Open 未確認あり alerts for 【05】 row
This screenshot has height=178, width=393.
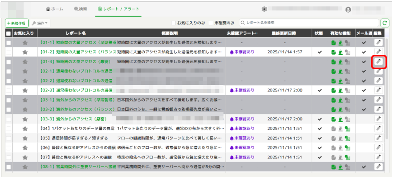pos(242,138)
